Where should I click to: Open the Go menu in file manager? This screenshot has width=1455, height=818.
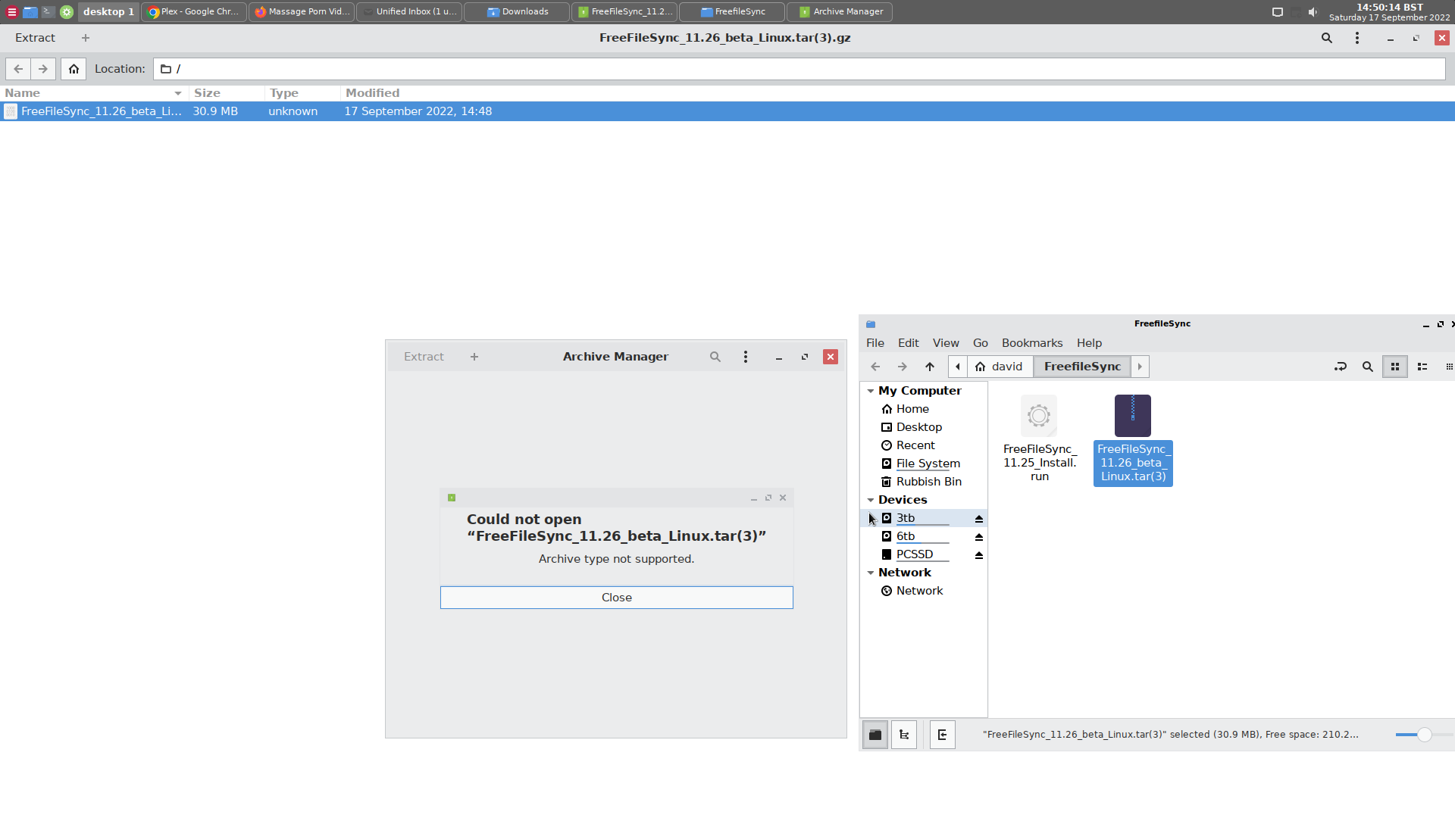981,343
